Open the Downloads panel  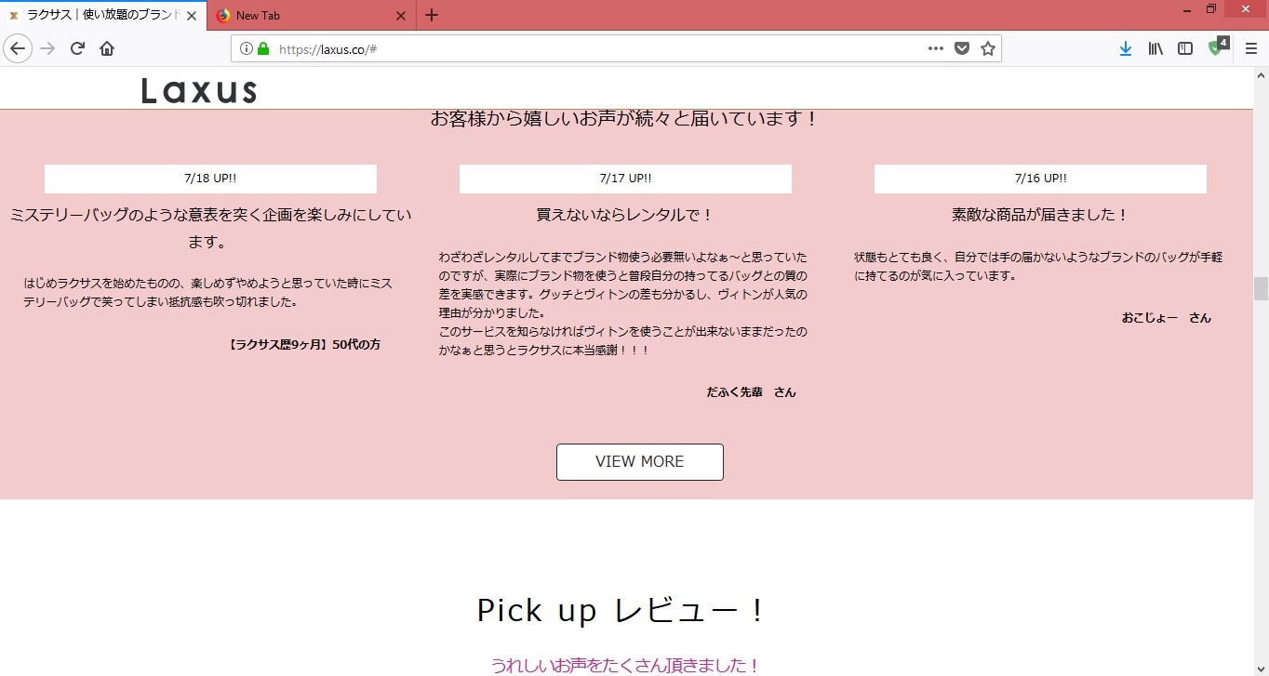tap(1125, 48)
